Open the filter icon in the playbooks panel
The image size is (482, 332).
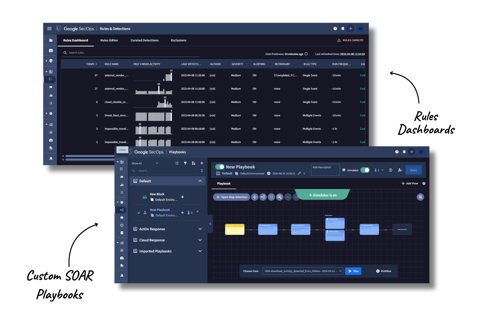coord(185,163)
